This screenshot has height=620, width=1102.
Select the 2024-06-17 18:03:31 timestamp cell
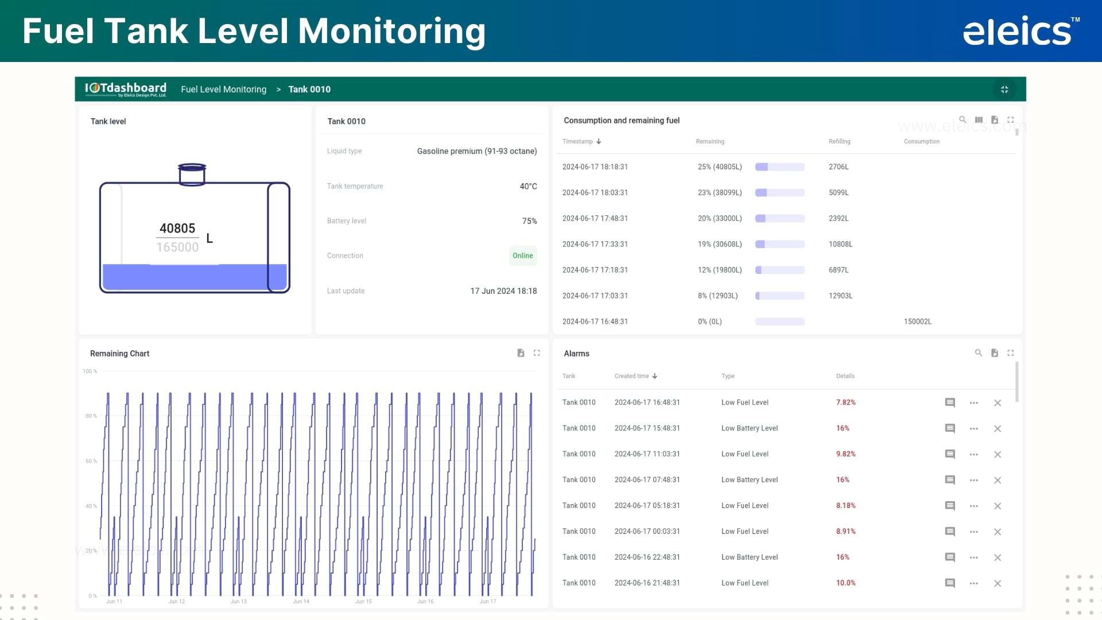point(595,193)
